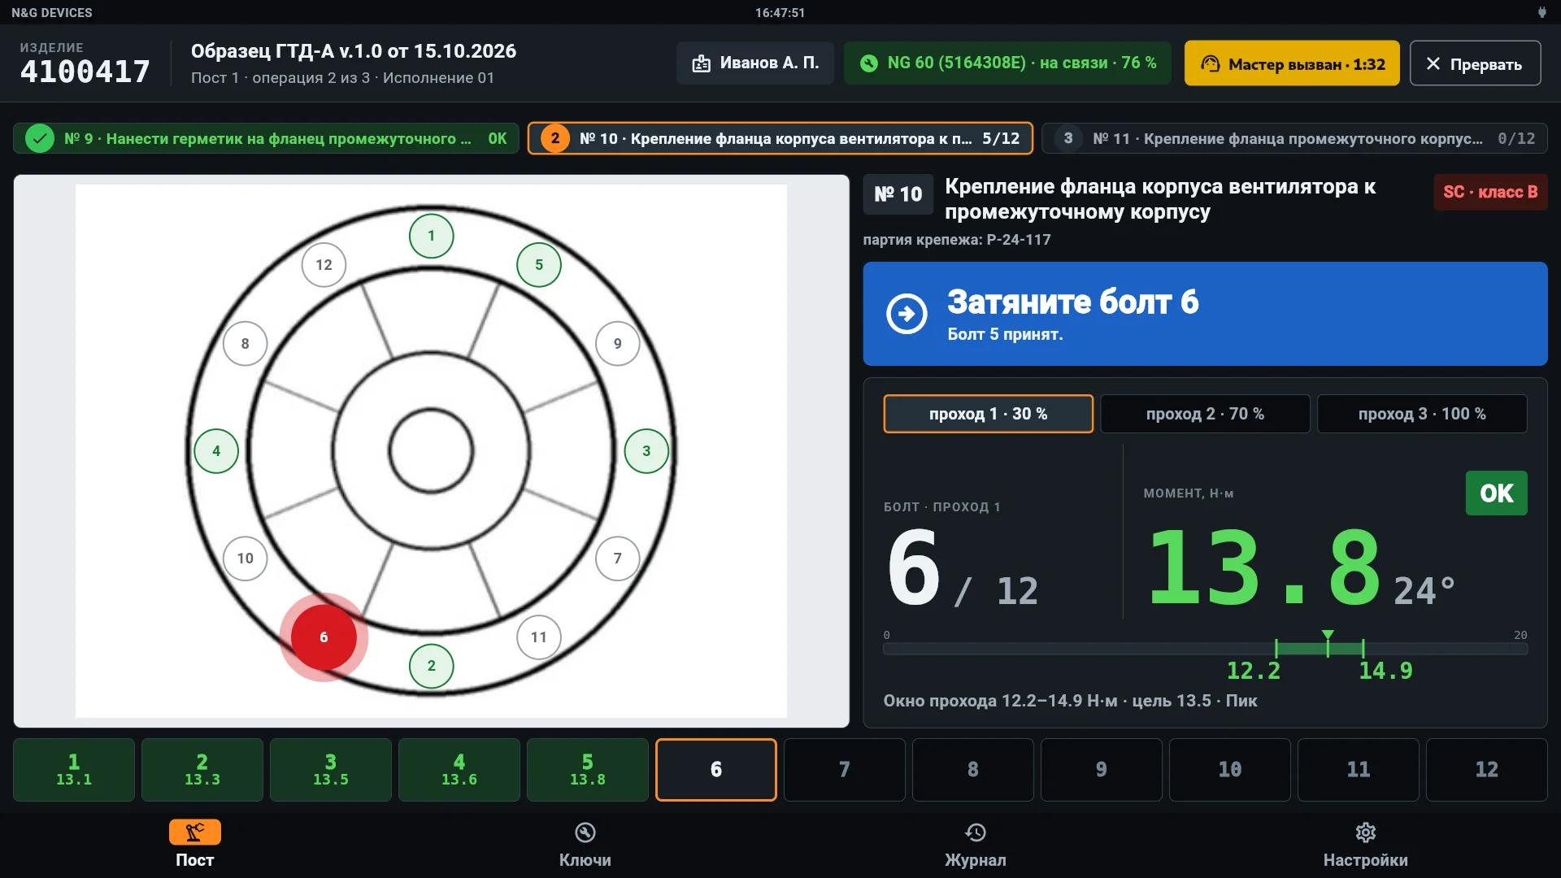Click the SC · класс B badge
The width and height of the screenshot is (1561, 878).
coord(1490,193)
